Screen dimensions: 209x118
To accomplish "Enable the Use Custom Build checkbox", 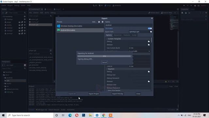I will point(130,48).
